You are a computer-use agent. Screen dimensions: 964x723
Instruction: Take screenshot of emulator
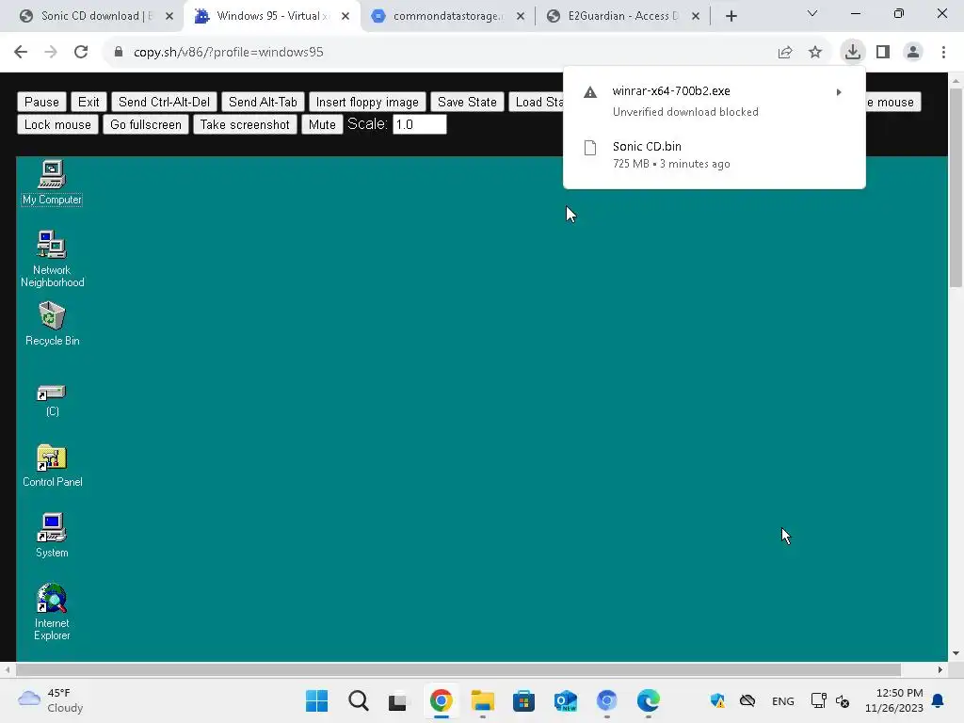(245, 125)
